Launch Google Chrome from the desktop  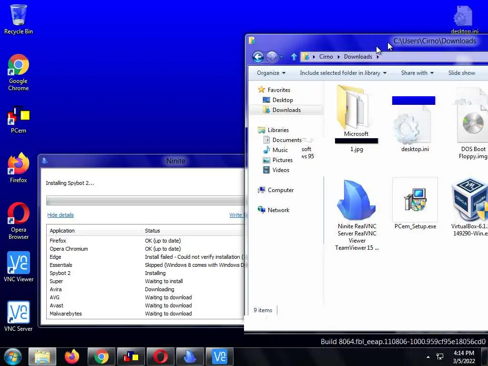(x=19, y=72)
